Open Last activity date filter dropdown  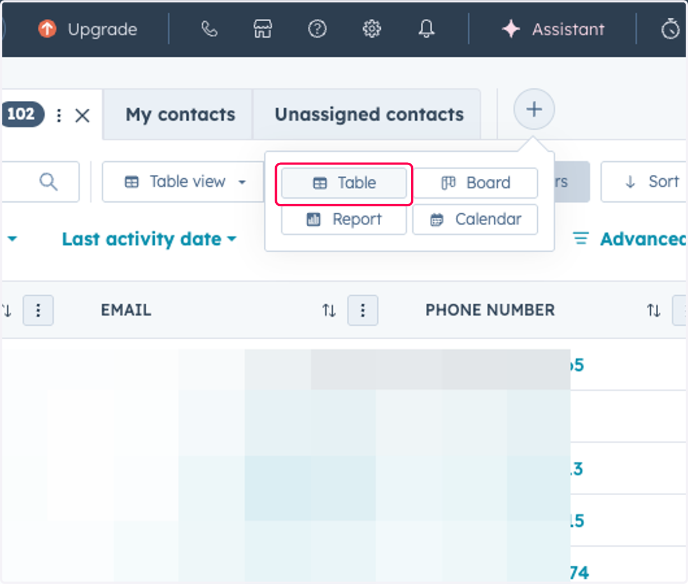click(149, 239)
